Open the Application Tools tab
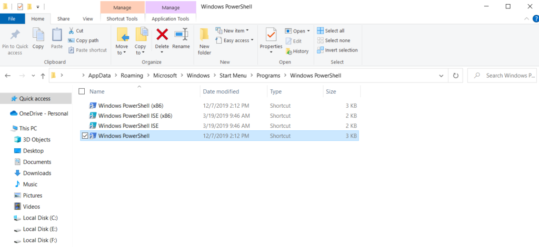 (x=171, y=19)
